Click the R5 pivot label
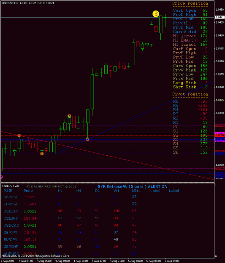The height and width of the screenshot is (263, 225). [x=176, y=106]
